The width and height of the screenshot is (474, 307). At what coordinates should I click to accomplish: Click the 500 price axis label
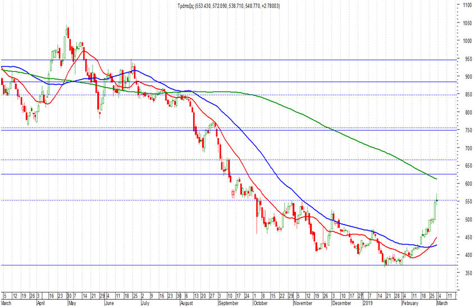point(468,219)
